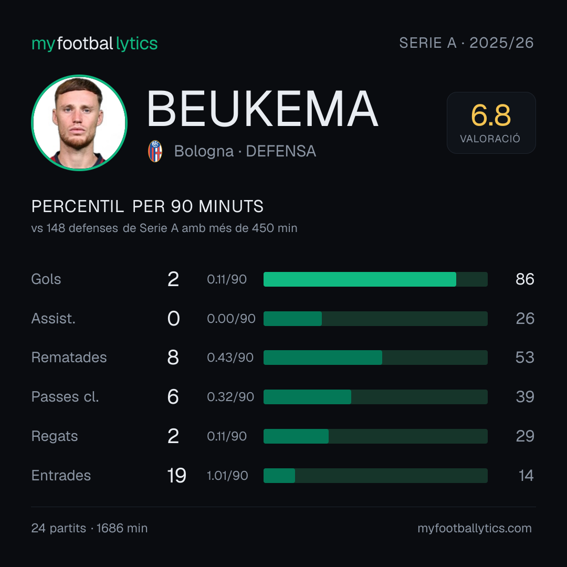Click the SERIE A · 2025/26 label
567x567 pixels.
[467, 43]
